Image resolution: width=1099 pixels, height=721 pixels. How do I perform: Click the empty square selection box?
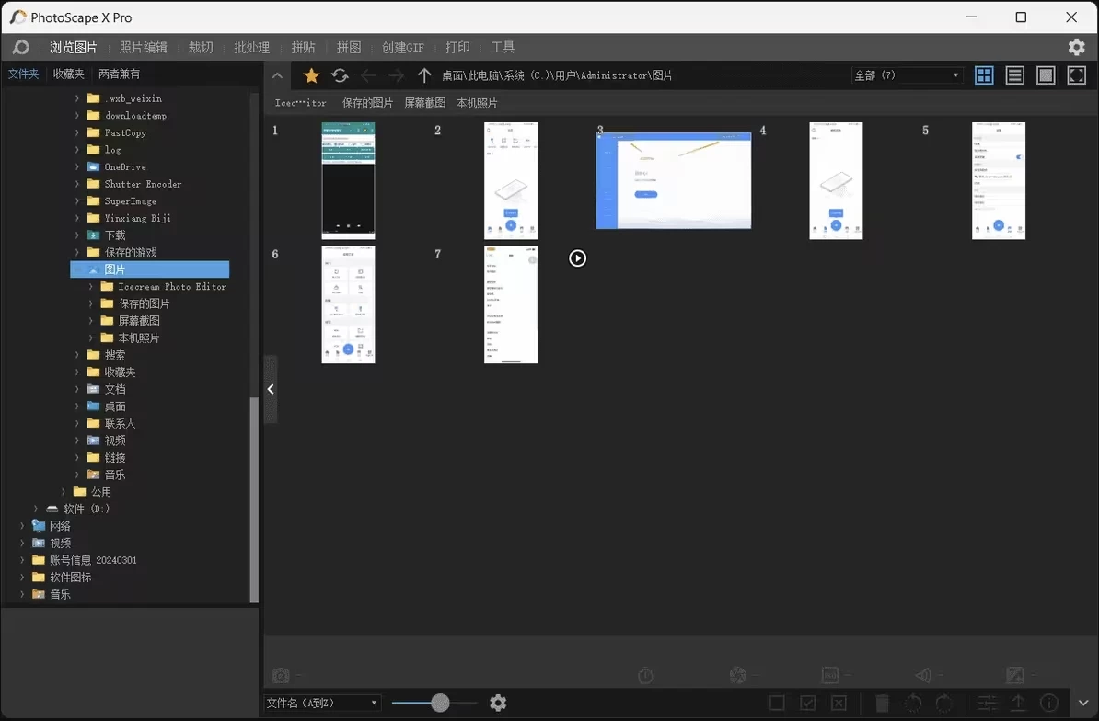[x=777, y=703]
